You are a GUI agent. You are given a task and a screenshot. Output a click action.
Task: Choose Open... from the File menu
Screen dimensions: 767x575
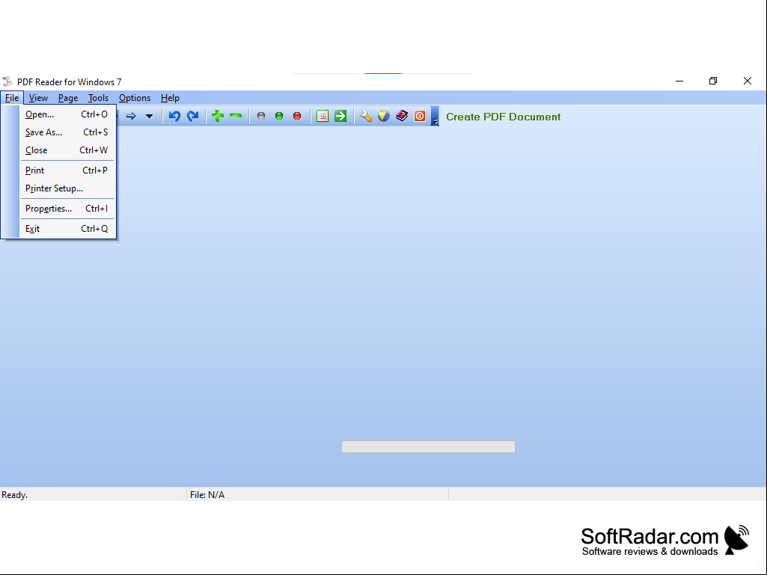(67, 114)
